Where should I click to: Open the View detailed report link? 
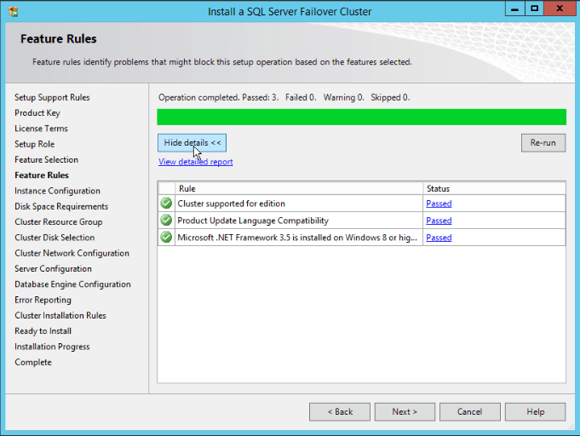[195, 162]
